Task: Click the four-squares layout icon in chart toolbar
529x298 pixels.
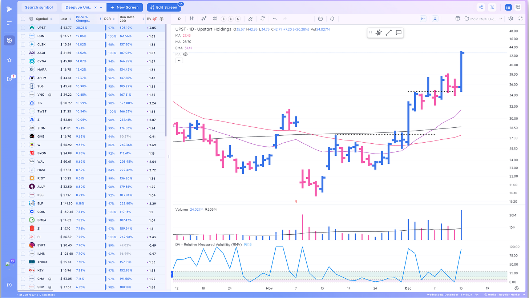Action: tap(215, 19)
